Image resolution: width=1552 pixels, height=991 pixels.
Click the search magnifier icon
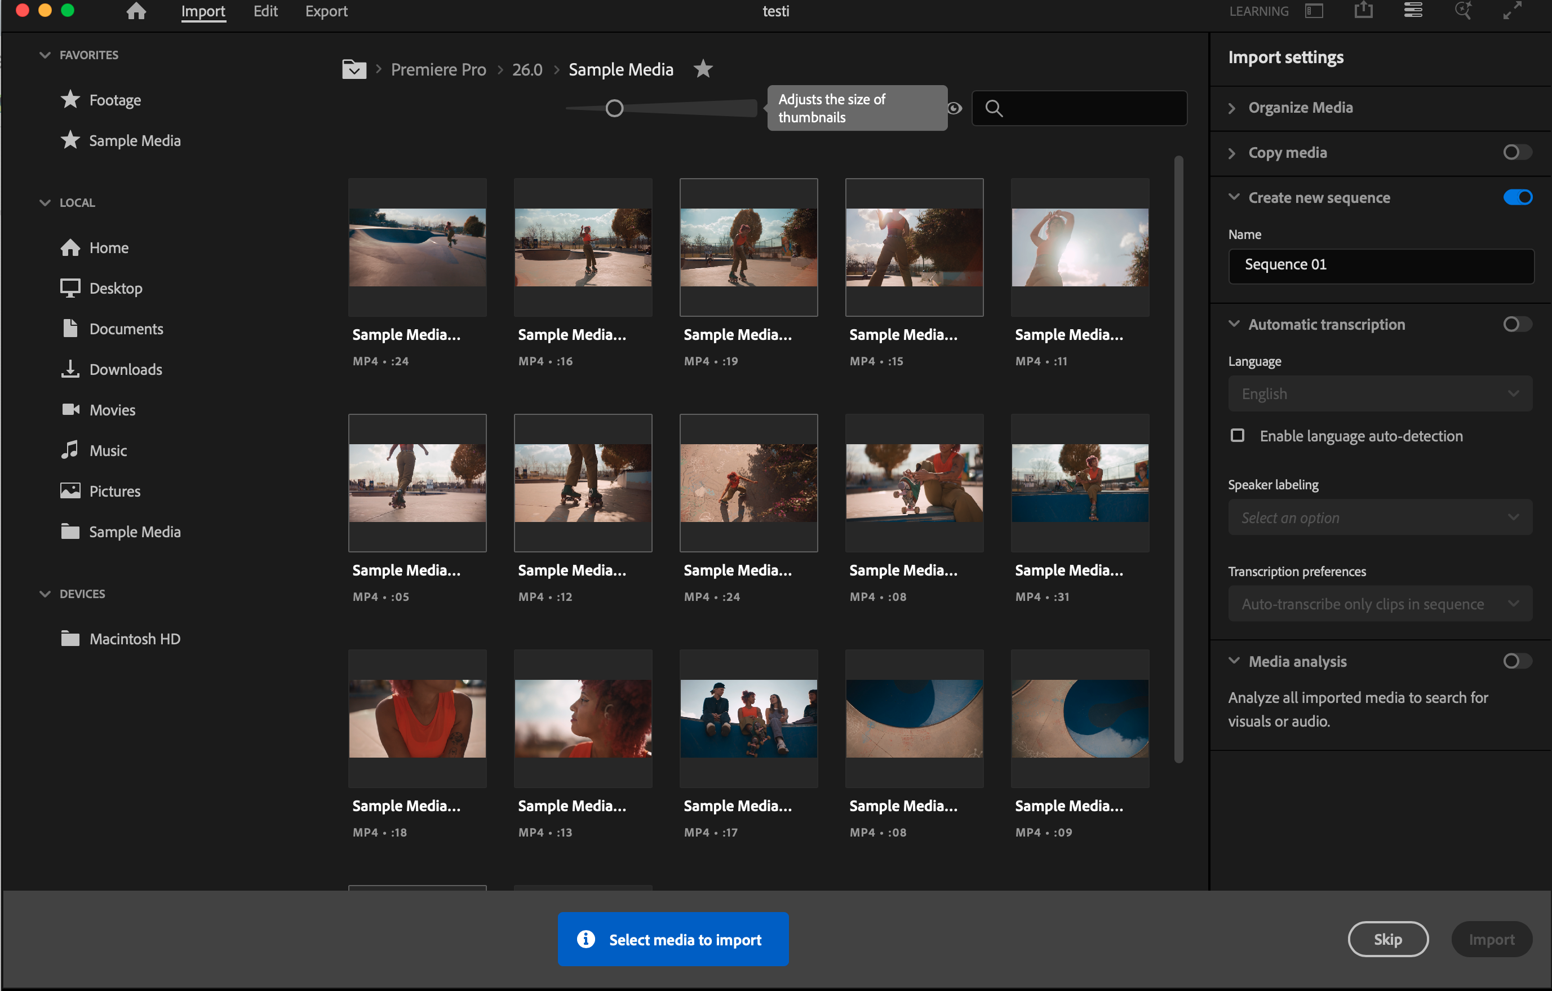(994, 108)
